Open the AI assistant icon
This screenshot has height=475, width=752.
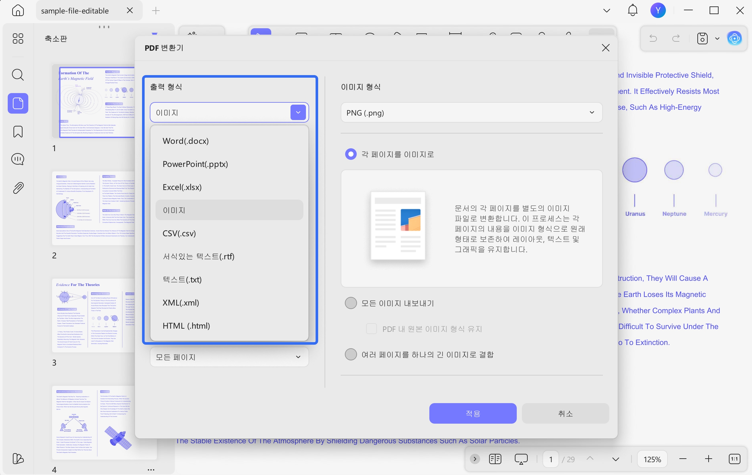pos(735,39)
